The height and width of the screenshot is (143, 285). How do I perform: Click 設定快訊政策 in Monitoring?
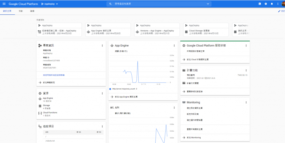coord(193,114)
